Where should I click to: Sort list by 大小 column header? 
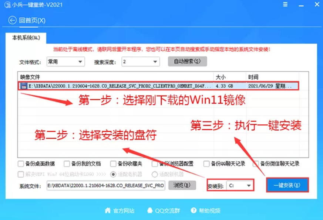click(230, 77)
